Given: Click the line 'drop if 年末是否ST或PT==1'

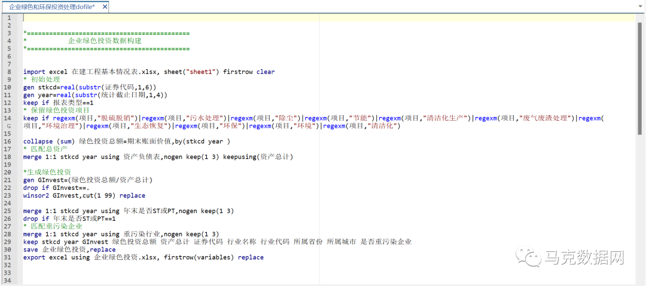Looking at the screenshot, I should click(69, 219).
